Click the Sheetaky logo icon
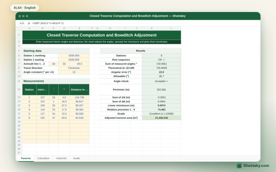 coord(239,166)
